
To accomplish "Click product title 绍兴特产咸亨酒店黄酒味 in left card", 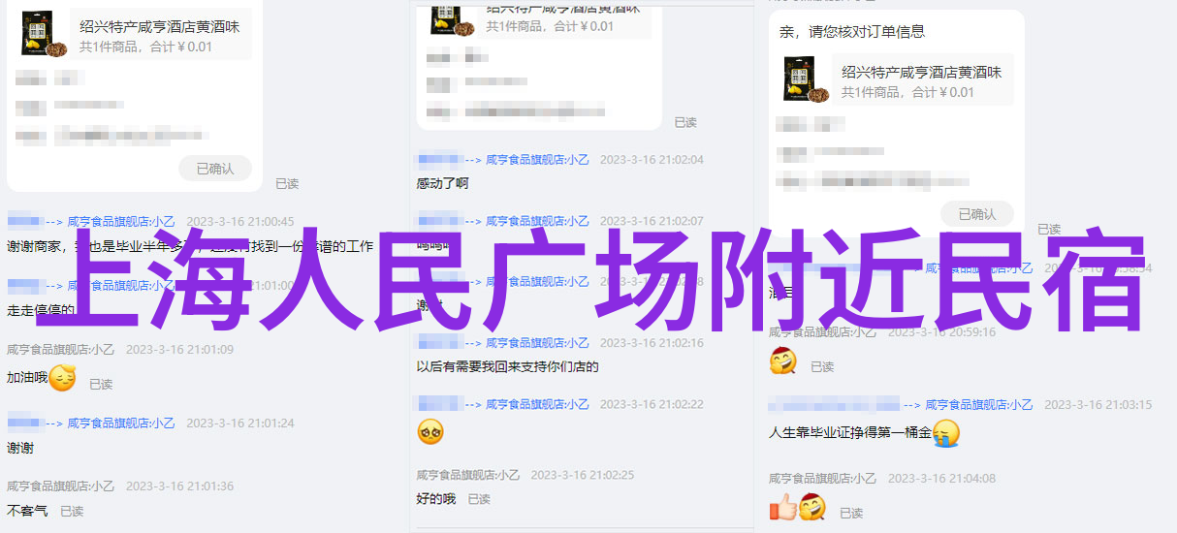I will point(159,26).
